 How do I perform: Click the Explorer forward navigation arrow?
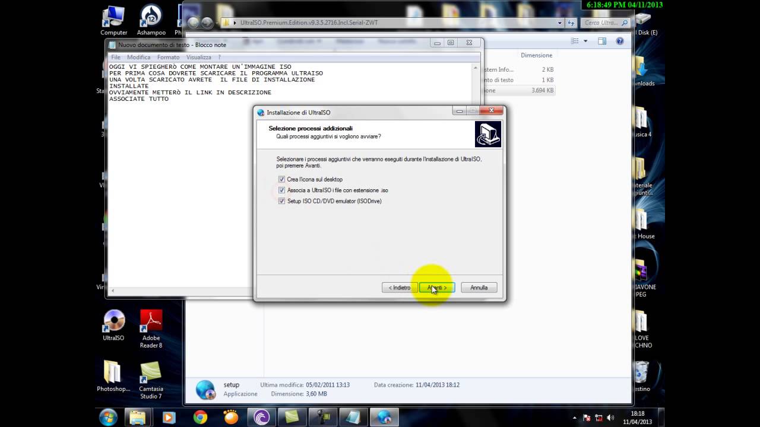pos(207,23)
